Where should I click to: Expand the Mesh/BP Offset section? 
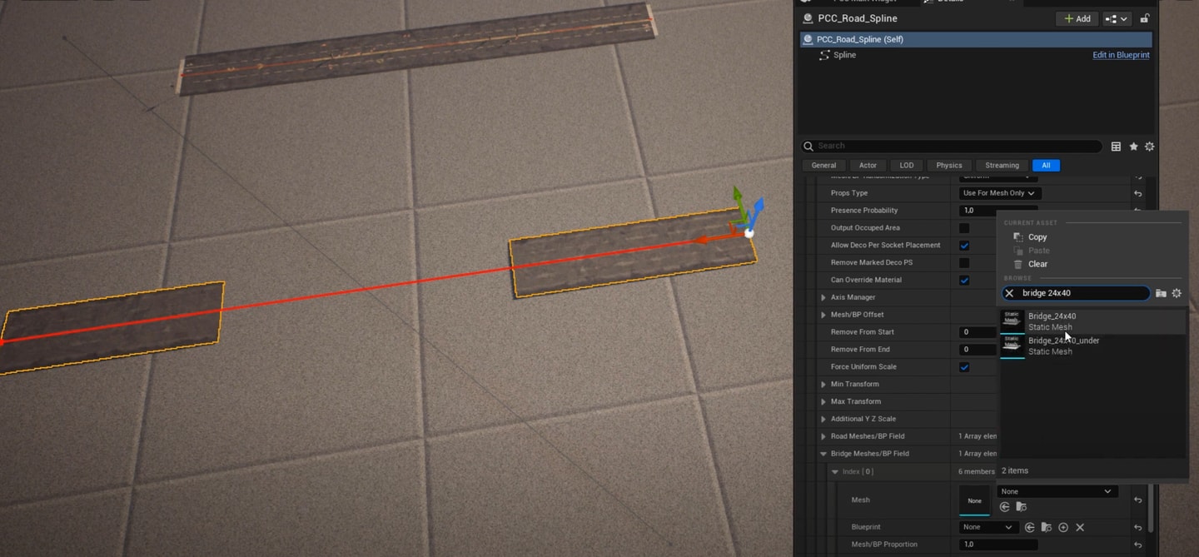click(823, 315)
